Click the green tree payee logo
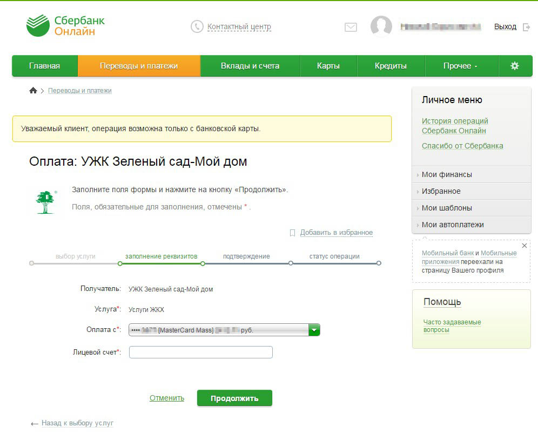The image size is (538, 441). coord(46,202)
